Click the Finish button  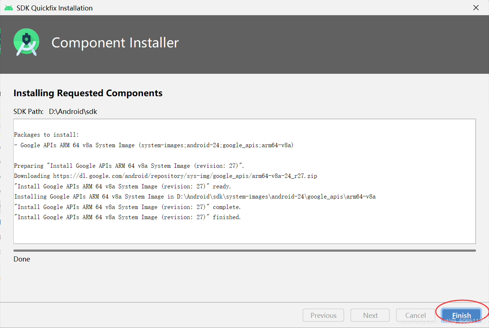(x=461, y=315)
